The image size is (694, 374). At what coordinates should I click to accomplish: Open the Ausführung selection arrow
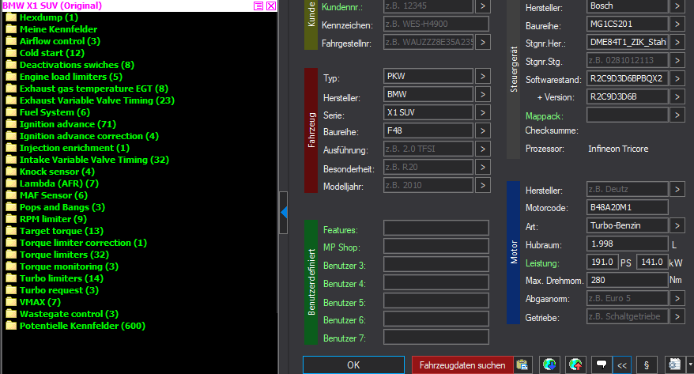coord(483,149)
